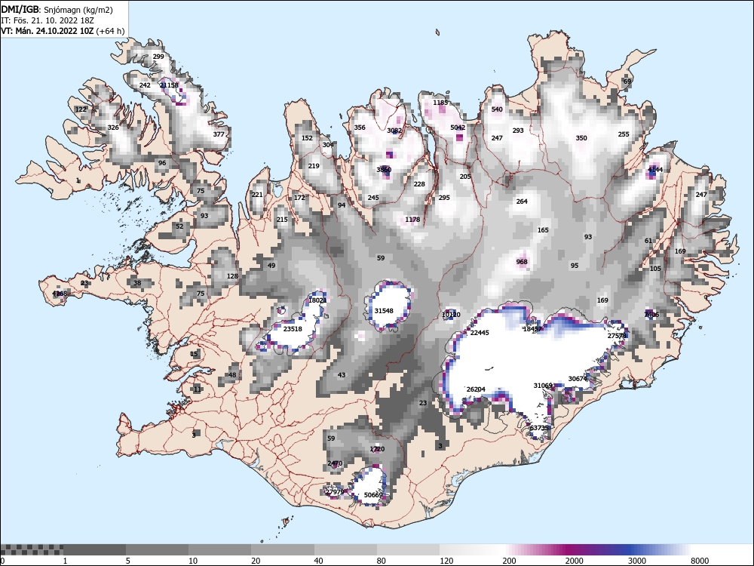Click the map value '2470'
This screenshot has width=754, height=566.
coord(335,463)
